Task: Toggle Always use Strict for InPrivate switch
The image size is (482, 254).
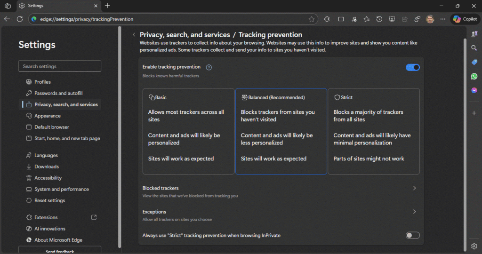Action: click(x=412, y=235)
